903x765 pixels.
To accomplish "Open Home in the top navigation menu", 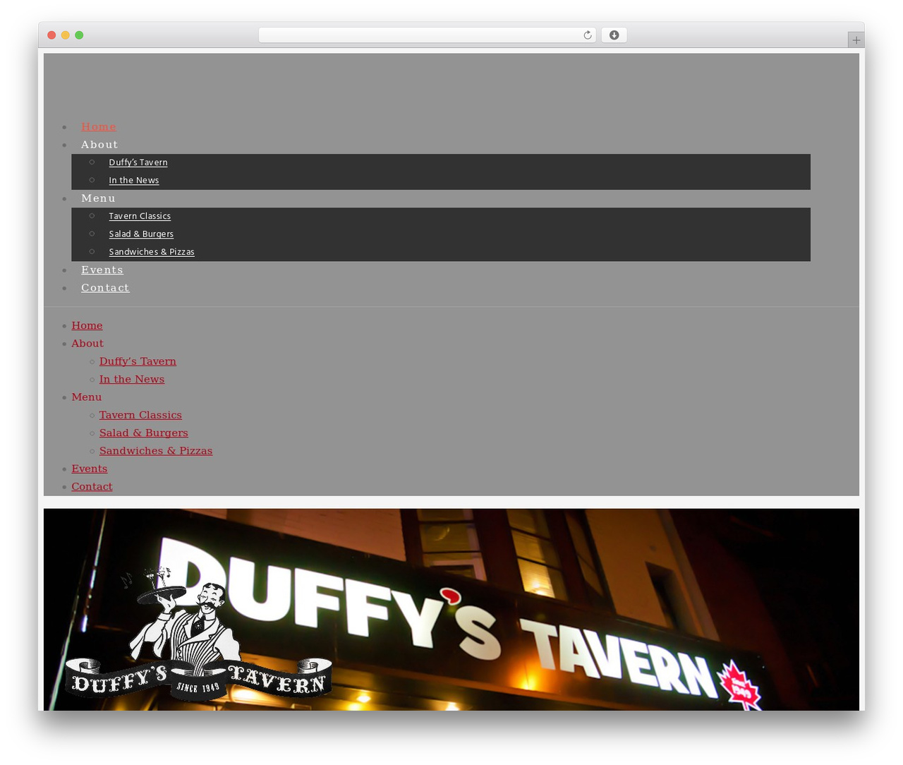I will [99, 127].
